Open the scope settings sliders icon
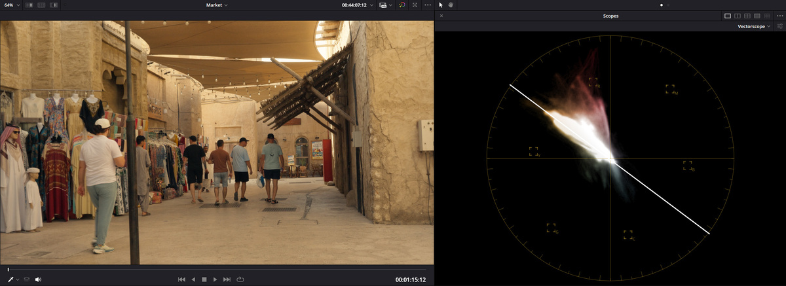Screen dimensions: 786x286 [x=780, y=26]
